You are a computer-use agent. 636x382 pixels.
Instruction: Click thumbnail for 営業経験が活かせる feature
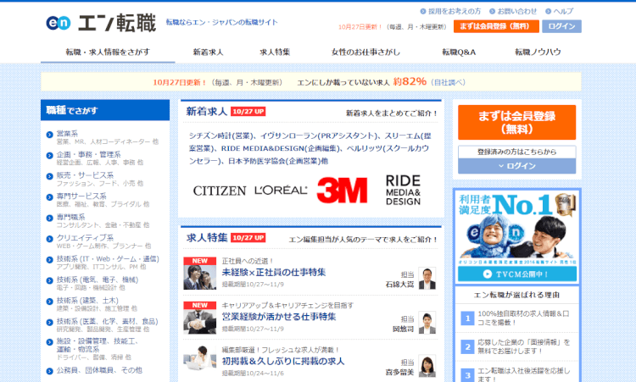(x=199, y=318)
